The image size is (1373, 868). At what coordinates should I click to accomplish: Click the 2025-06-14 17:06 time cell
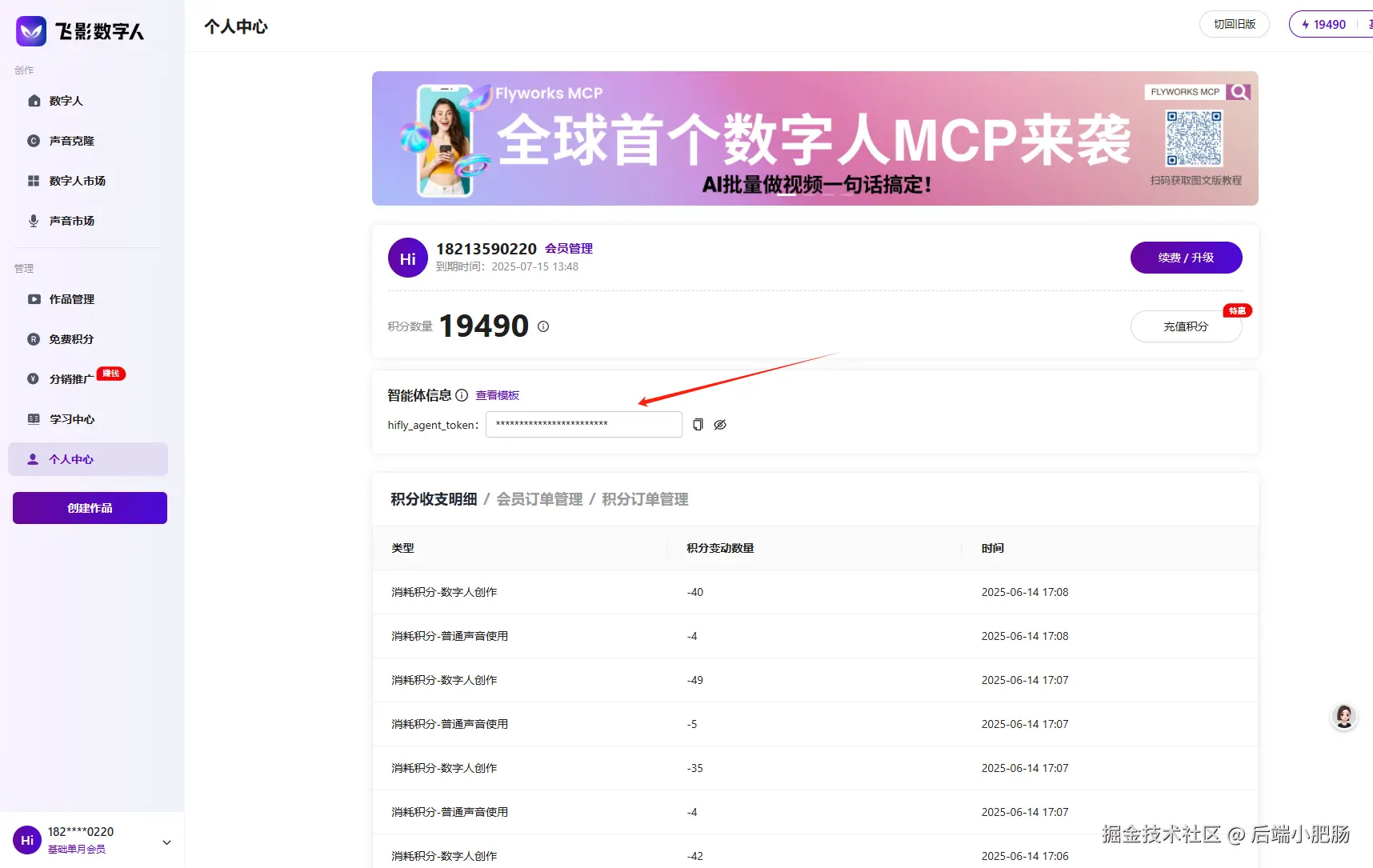pos(1025,856)
